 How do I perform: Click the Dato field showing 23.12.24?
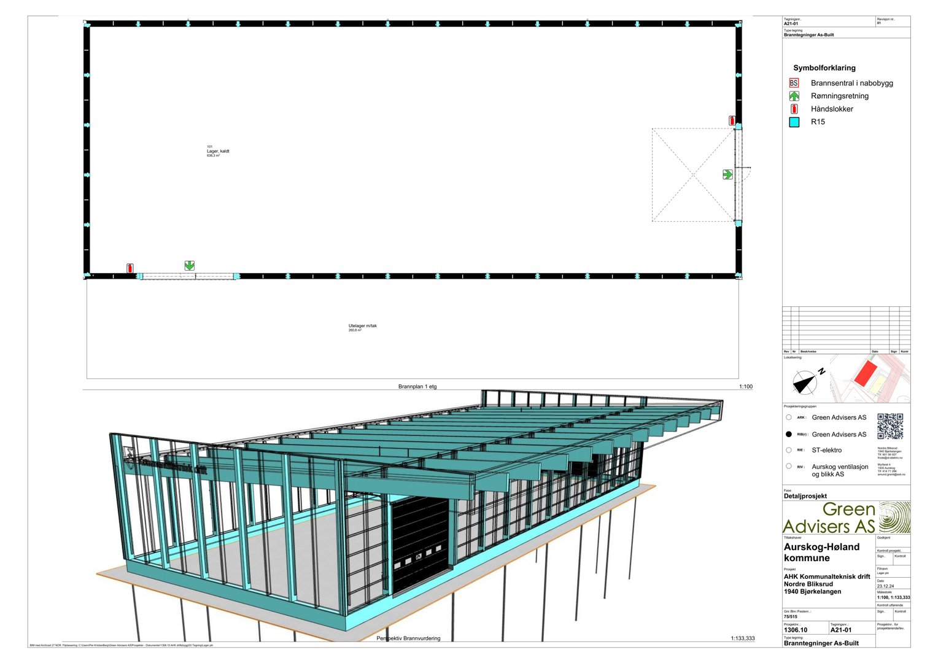click(x=886, y=585)
